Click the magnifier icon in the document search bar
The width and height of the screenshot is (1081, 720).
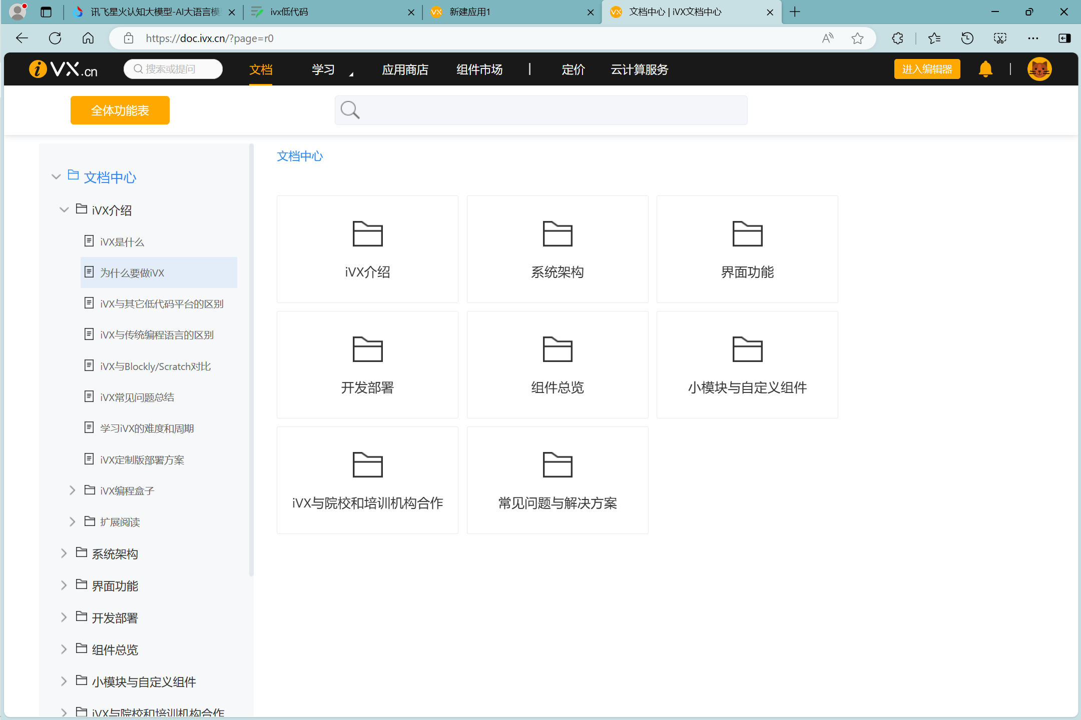350,110
